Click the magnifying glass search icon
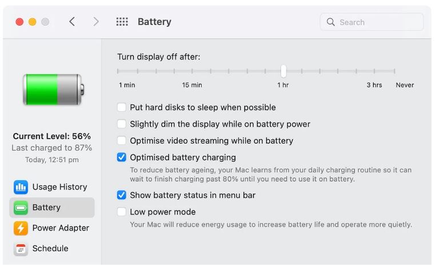 point(331,22)
